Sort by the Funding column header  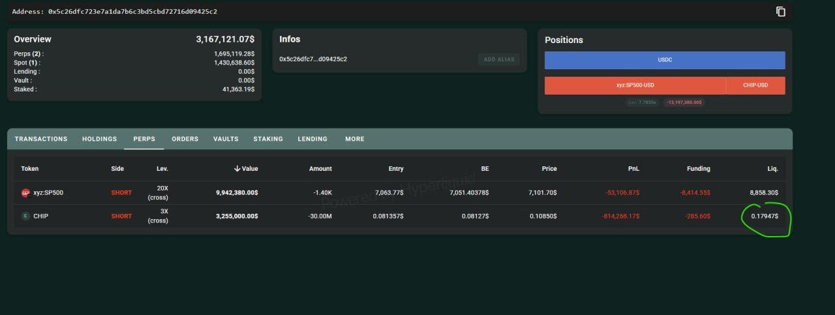click(x=698, y=169)
